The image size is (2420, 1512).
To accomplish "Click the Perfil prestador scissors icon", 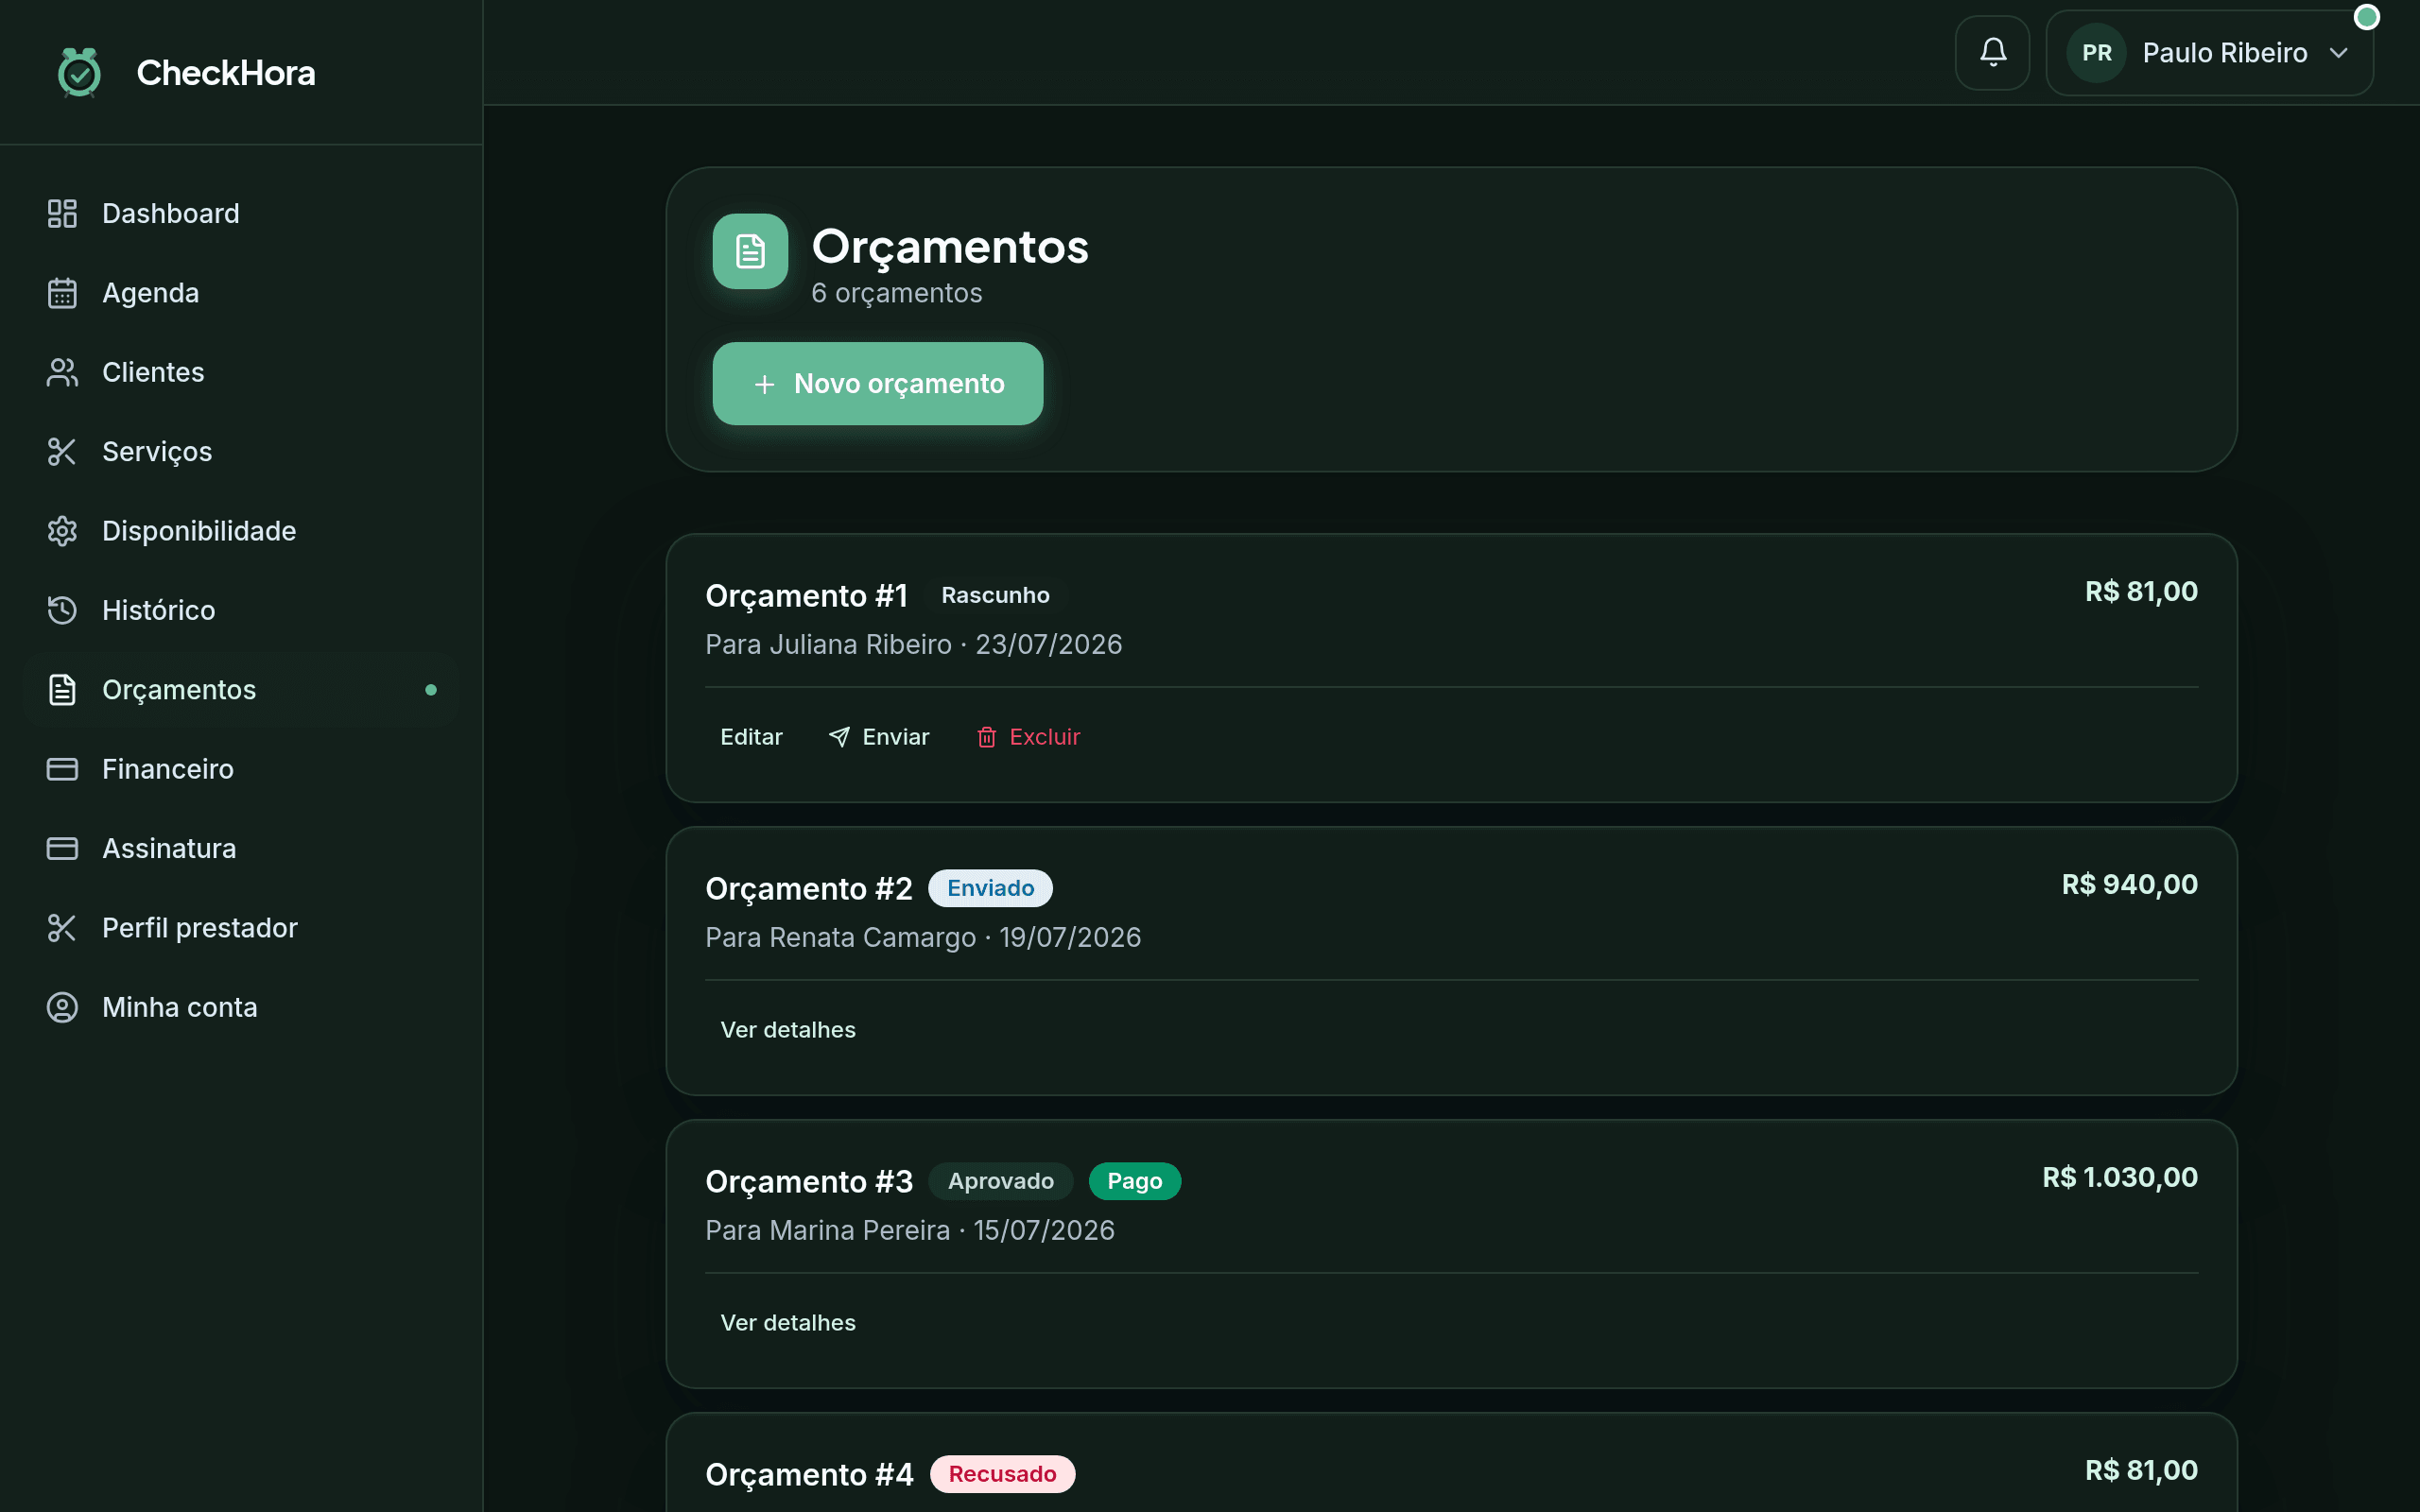I will pos(62,928).
